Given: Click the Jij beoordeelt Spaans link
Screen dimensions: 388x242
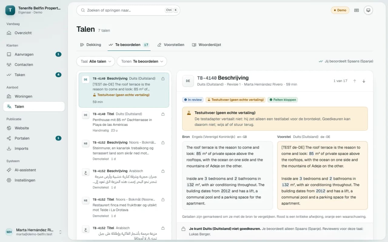Looking at the screenshot, I should tap(346, 61).
